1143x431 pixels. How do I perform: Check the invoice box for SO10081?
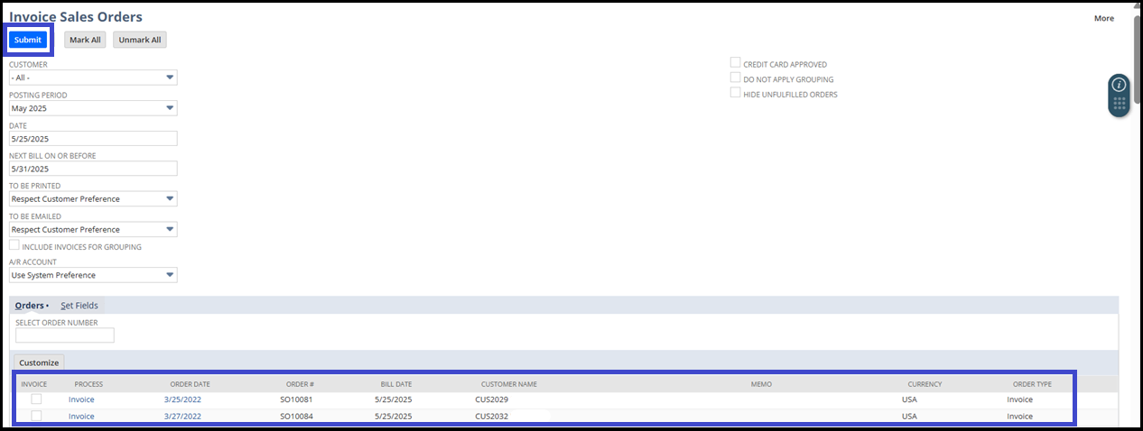click(36, 399)
